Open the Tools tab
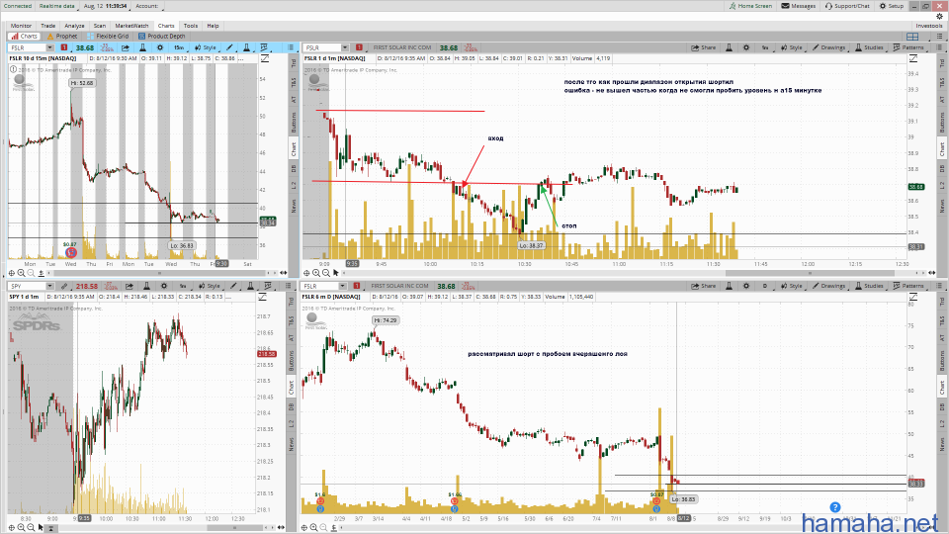 tap(191, 26)
